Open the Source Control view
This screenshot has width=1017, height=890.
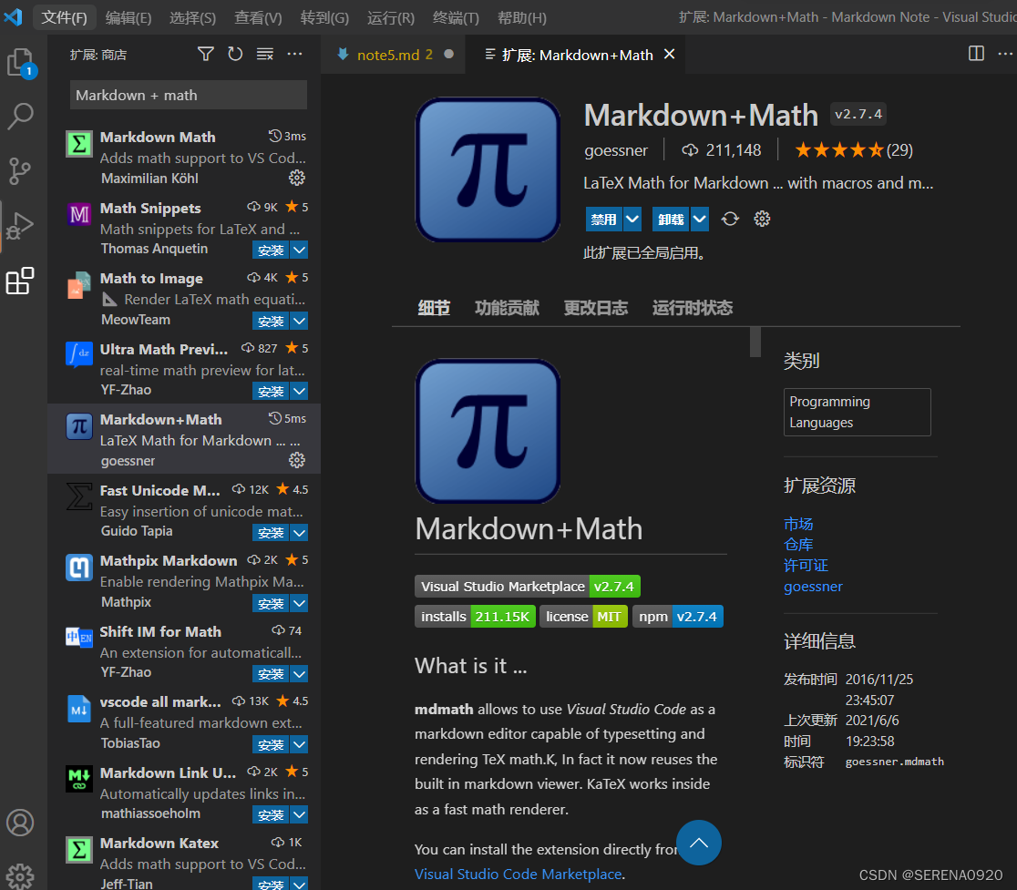(x=20, y=171)
